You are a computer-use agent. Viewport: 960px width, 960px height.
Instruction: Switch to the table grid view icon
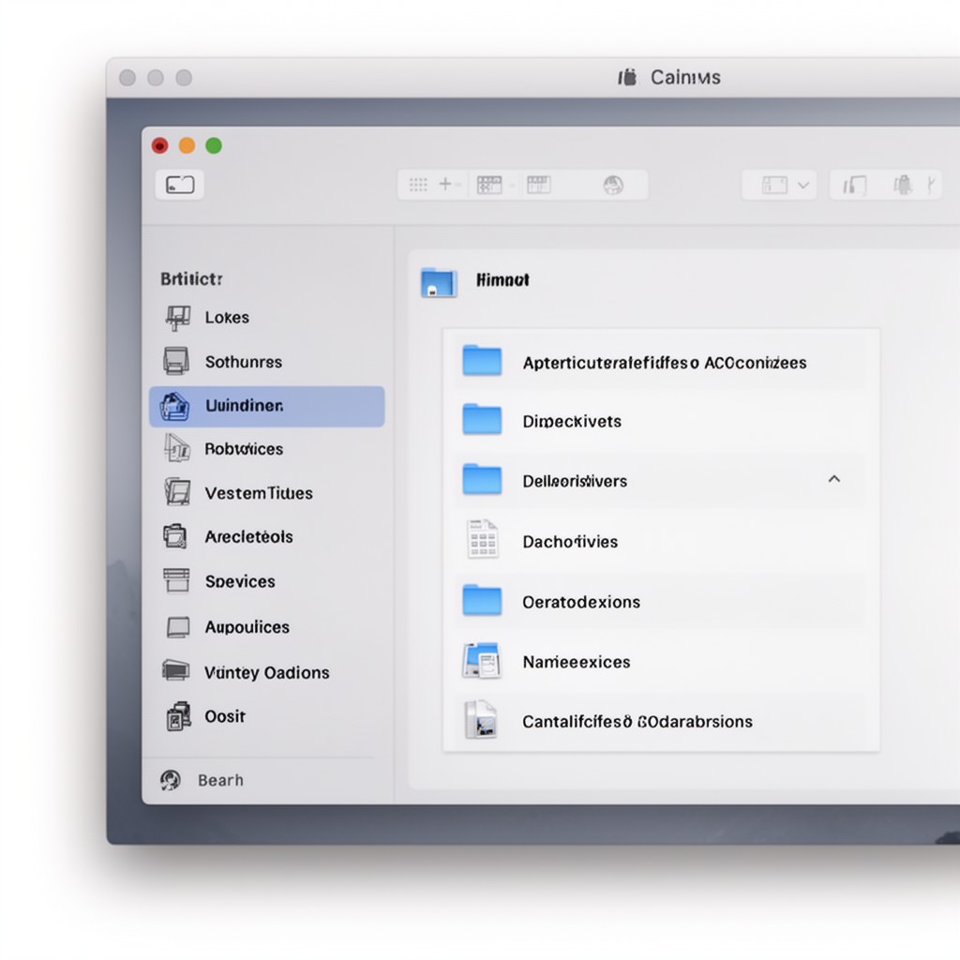point(489,185)
